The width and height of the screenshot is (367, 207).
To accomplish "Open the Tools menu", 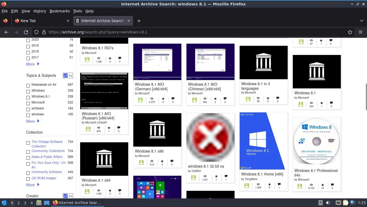I will 77,11.
